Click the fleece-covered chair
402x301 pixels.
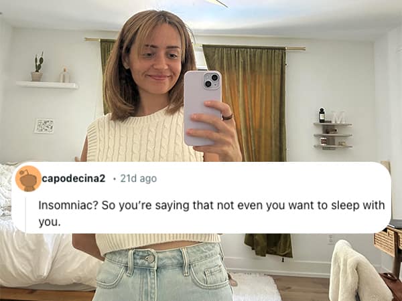click(356, 273)
